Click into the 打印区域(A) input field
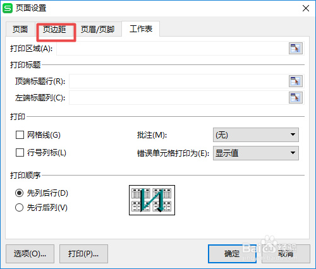 coord(173,49)
